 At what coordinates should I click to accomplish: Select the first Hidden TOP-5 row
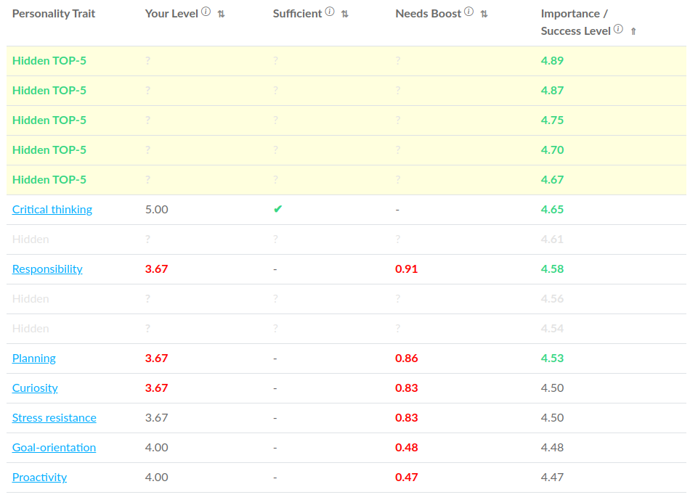(x=49, y=60)
